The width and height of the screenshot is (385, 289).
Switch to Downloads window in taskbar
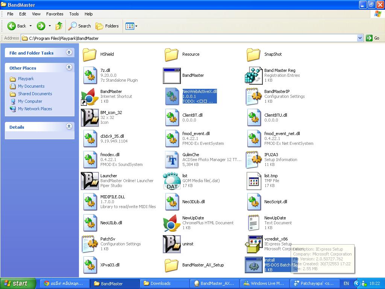pyautogui.click(x=165, y=283)
